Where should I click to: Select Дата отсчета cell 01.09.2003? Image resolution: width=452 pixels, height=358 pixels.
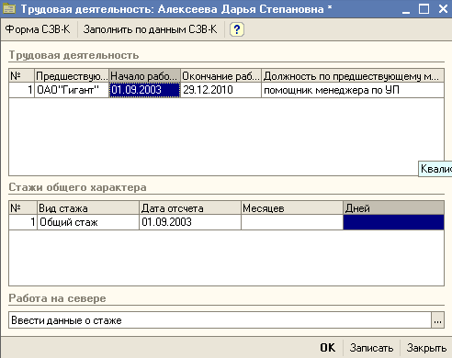(x=190, y=222)
